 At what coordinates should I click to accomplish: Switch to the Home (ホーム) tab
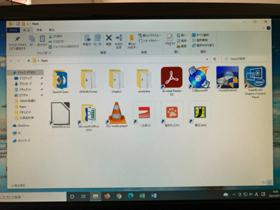click(26, 30)
